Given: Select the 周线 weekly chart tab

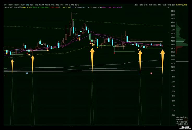Looking at the screenshot, I should (32, 5).
